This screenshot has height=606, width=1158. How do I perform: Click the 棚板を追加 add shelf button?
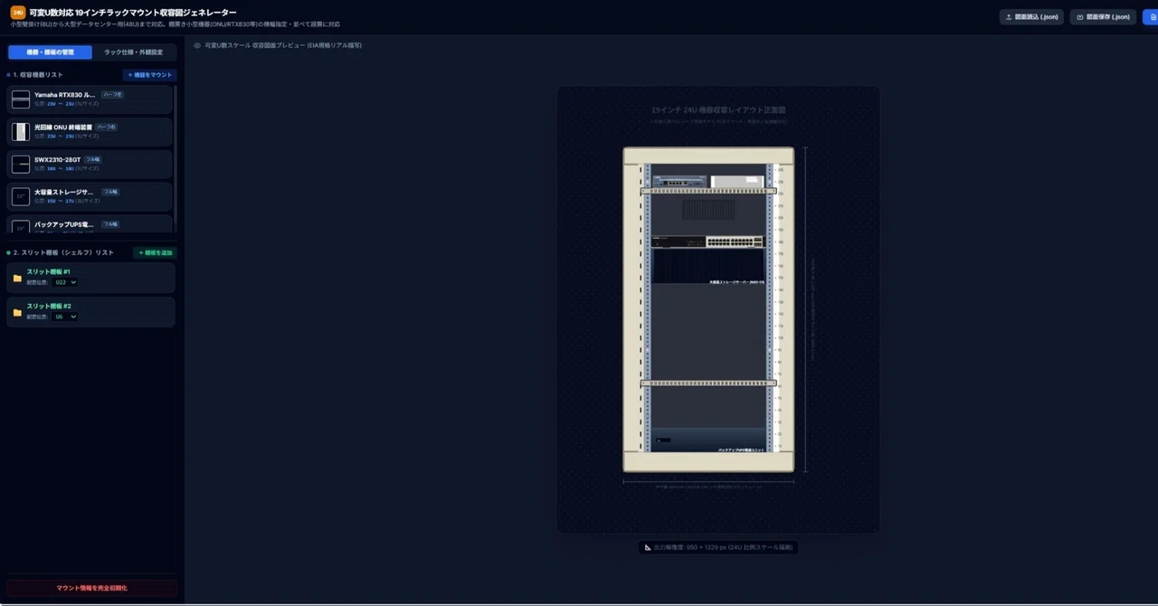click(x=155, y=252)
